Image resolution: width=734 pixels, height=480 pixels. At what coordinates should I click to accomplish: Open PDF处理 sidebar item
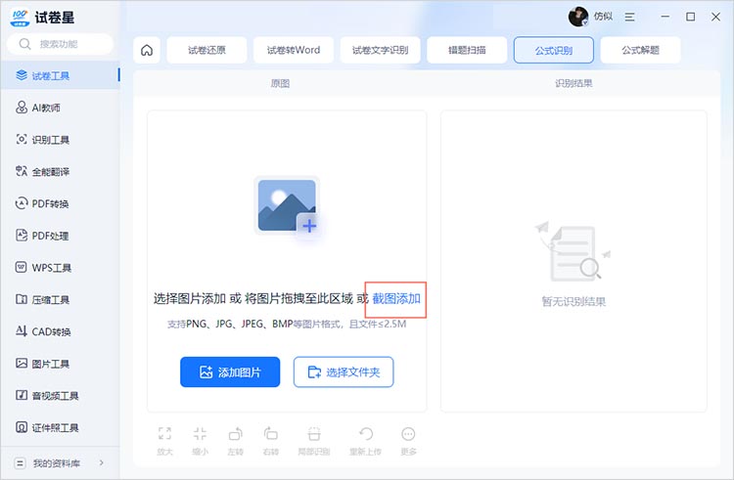pyautogui.click(x=60, y=236)
